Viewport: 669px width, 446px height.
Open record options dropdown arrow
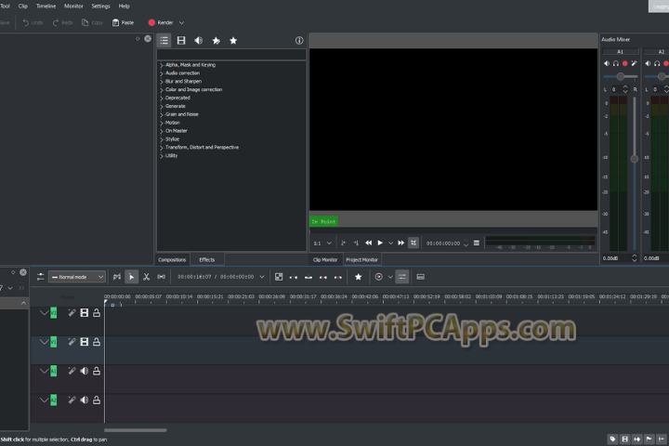click(390, 277)
